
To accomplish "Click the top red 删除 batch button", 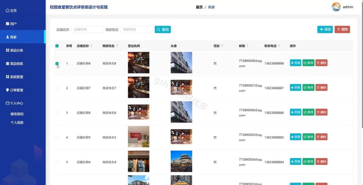I will pyautogui.click(x=342, y=29).
